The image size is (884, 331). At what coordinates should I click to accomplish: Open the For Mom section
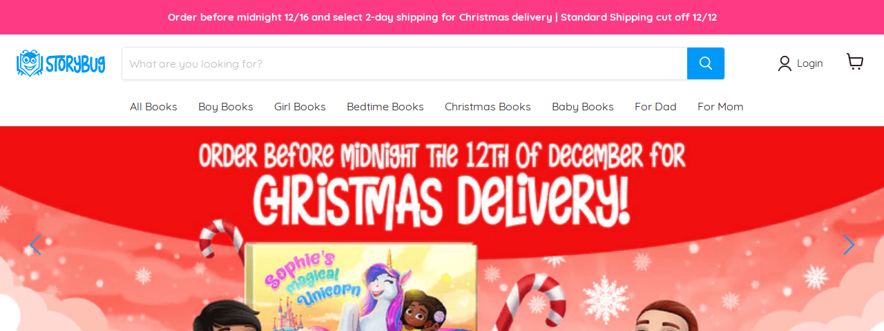coord(720,107)
